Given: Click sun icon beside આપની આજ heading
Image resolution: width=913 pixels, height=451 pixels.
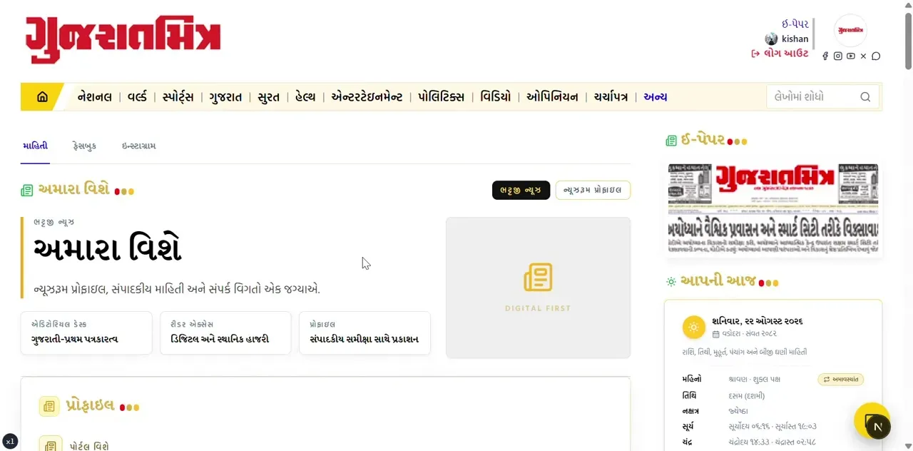Looking at the screenshot, I should click(671, 282).
